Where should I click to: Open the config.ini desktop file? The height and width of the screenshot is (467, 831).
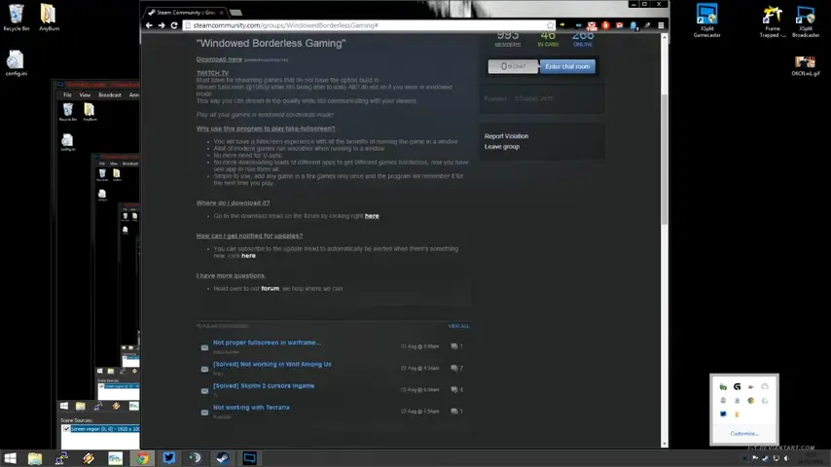pos(16,62)
